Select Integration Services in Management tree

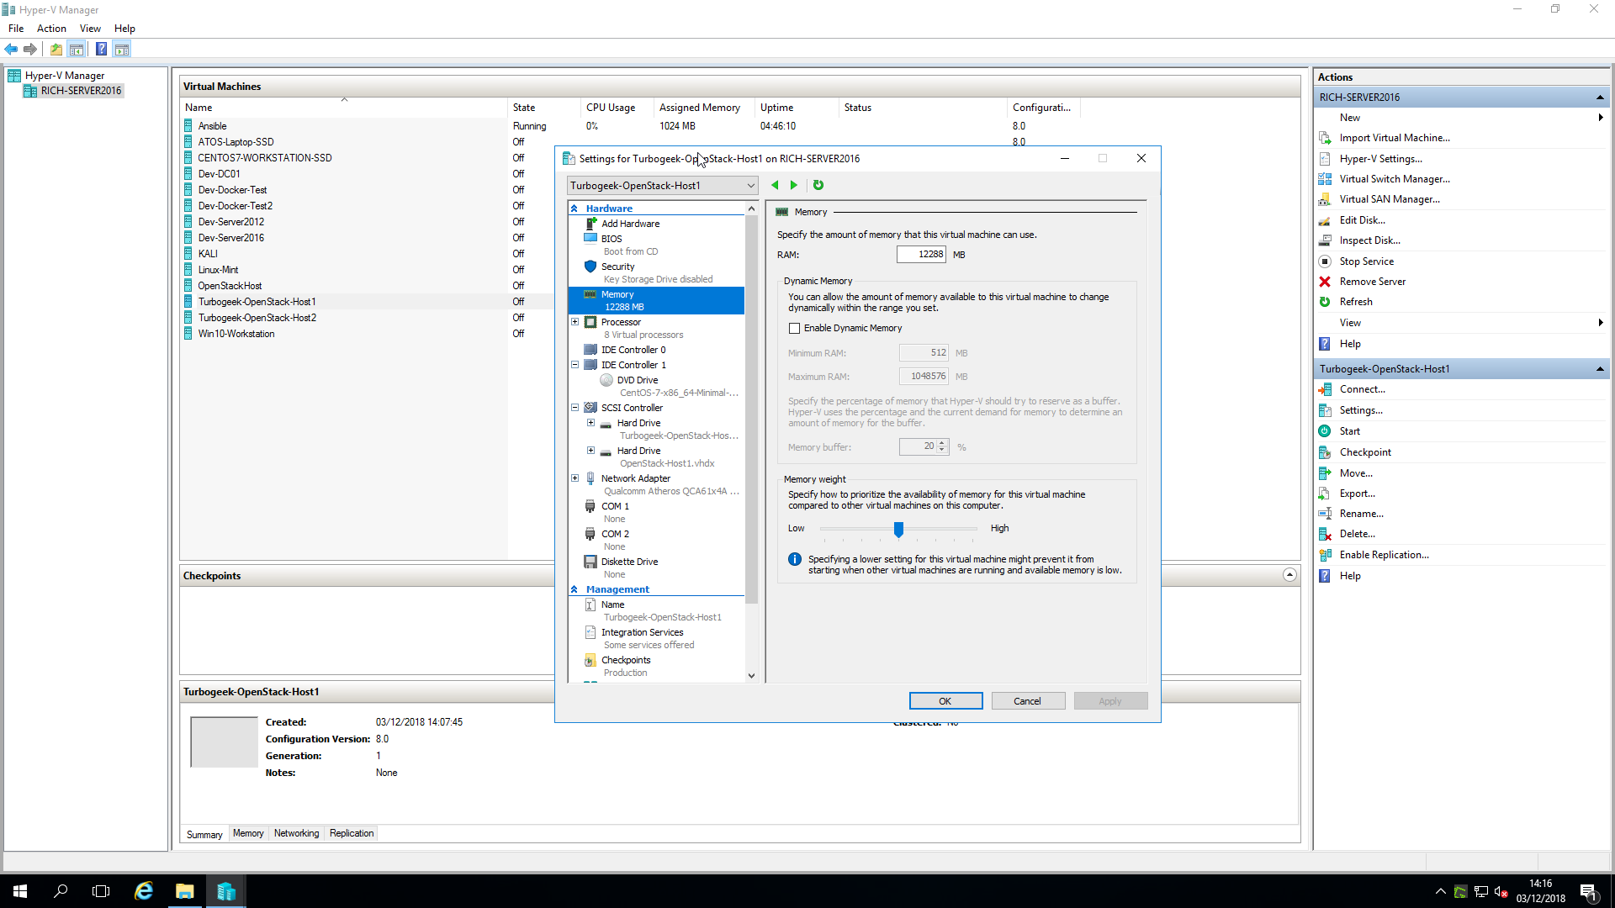click(642, 632)
